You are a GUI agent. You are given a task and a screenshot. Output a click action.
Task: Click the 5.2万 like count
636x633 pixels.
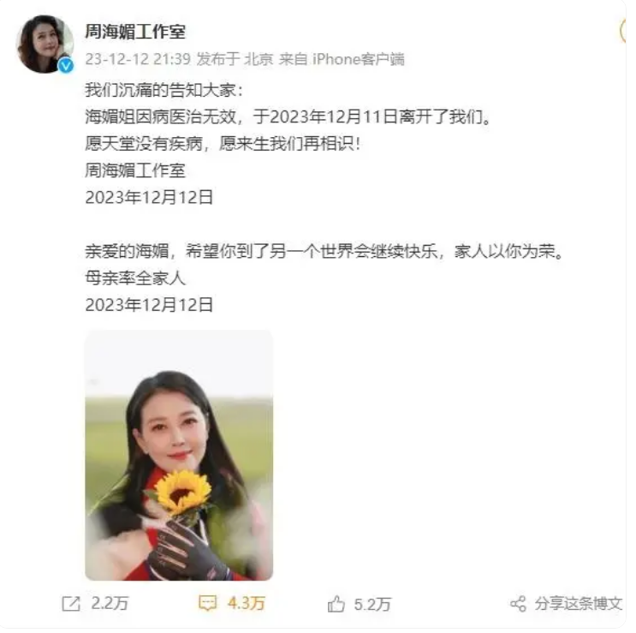pos(372,605)
